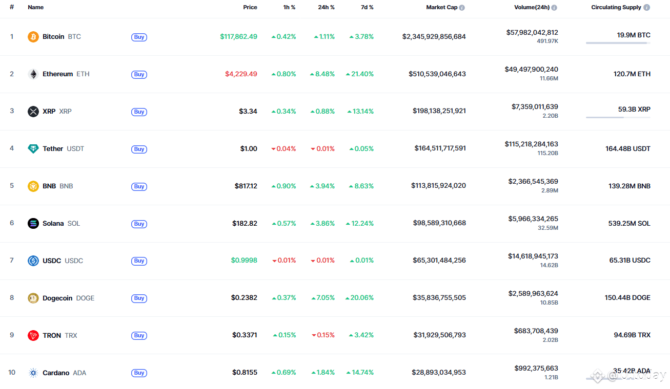This screenshot has height=389, width=670.
Task: Click the Buy button for BNB
Action: point(139,186)
